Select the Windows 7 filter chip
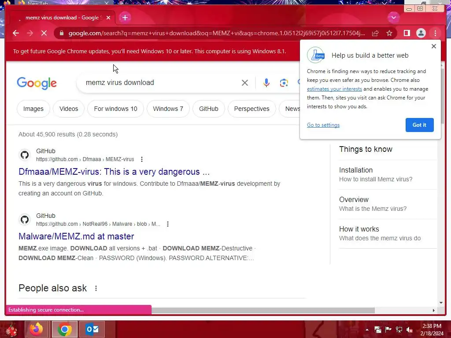The width and height of the screenshot is (451, 338). [x=168, y=109]
